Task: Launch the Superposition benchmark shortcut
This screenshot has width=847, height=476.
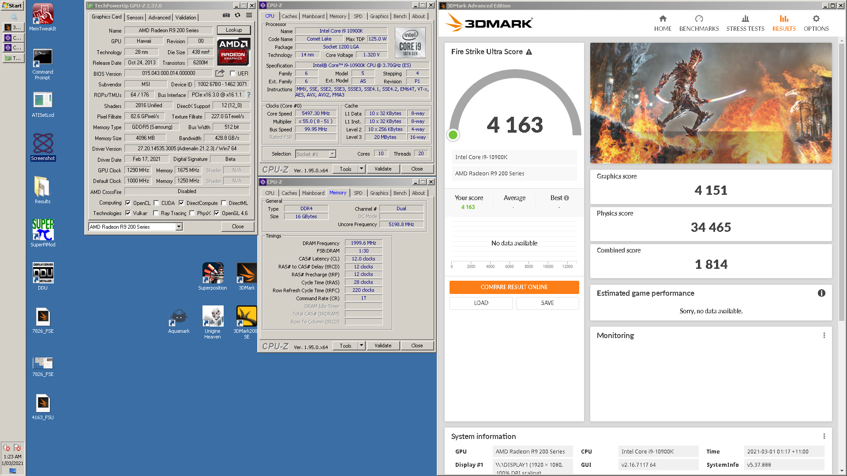Action: coord(213,276)
